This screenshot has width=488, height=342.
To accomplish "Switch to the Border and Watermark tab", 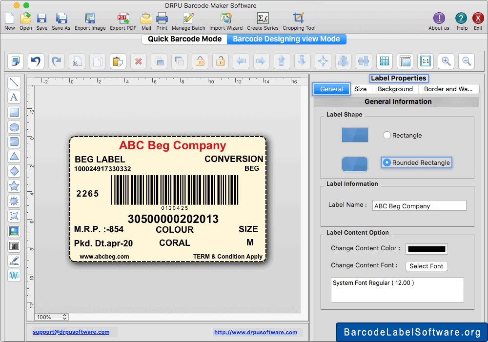I will pyautogui.click(x=448, y=89).
